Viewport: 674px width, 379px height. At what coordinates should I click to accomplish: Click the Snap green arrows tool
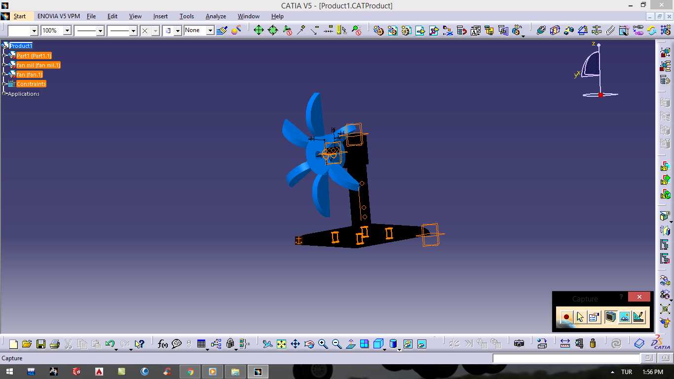(272, 30)
